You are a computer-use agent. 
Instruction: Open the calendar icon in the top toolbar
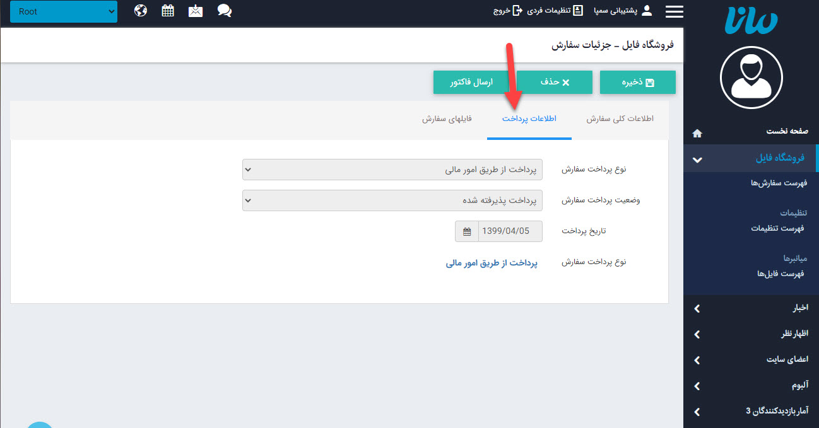[167, 10]
